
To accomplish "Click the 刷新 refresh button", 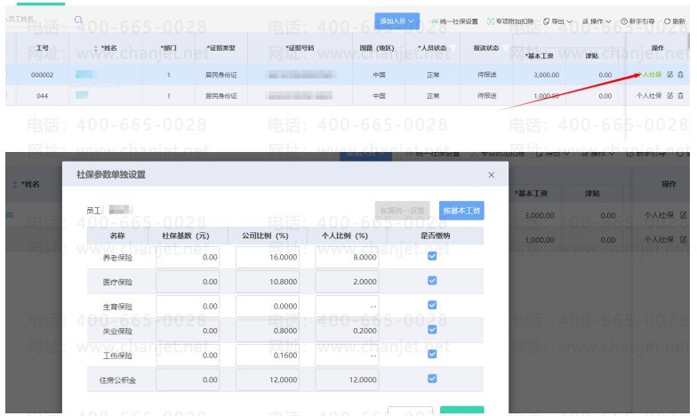I will click(674, 21).
